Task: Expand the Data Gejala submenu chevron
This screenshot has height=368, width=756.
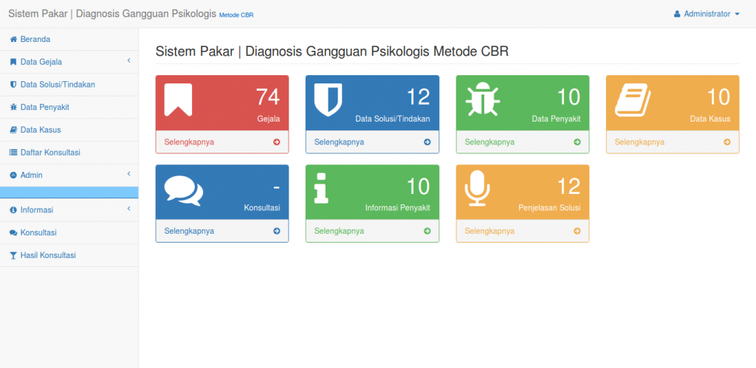Action: [128, 60]
